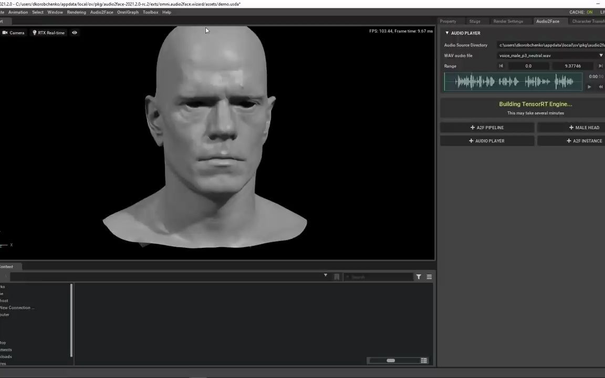The width and height of the screenshot is (605, 378).
Task: Open the Audio2Face menu
Action: [101, 12]
